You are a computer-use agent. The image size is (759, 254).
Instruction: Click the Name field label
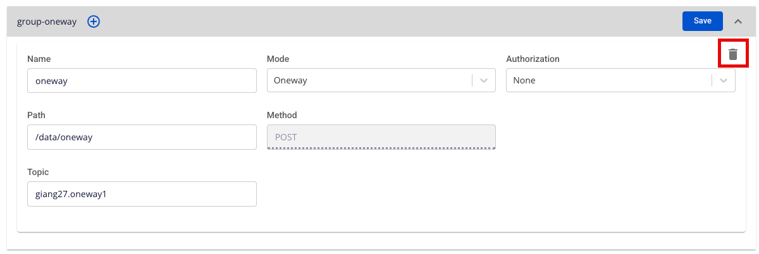tap(39, 59)
